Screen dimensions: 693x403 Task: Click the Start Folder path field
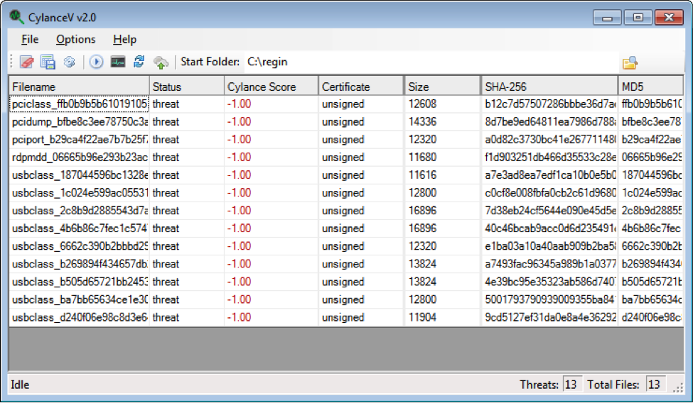click(x=431, y=62)
